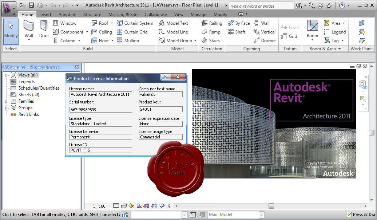Toggle the Press & Drag checkbox
Screen dimensions: 377x220
(x=349, y=214)
